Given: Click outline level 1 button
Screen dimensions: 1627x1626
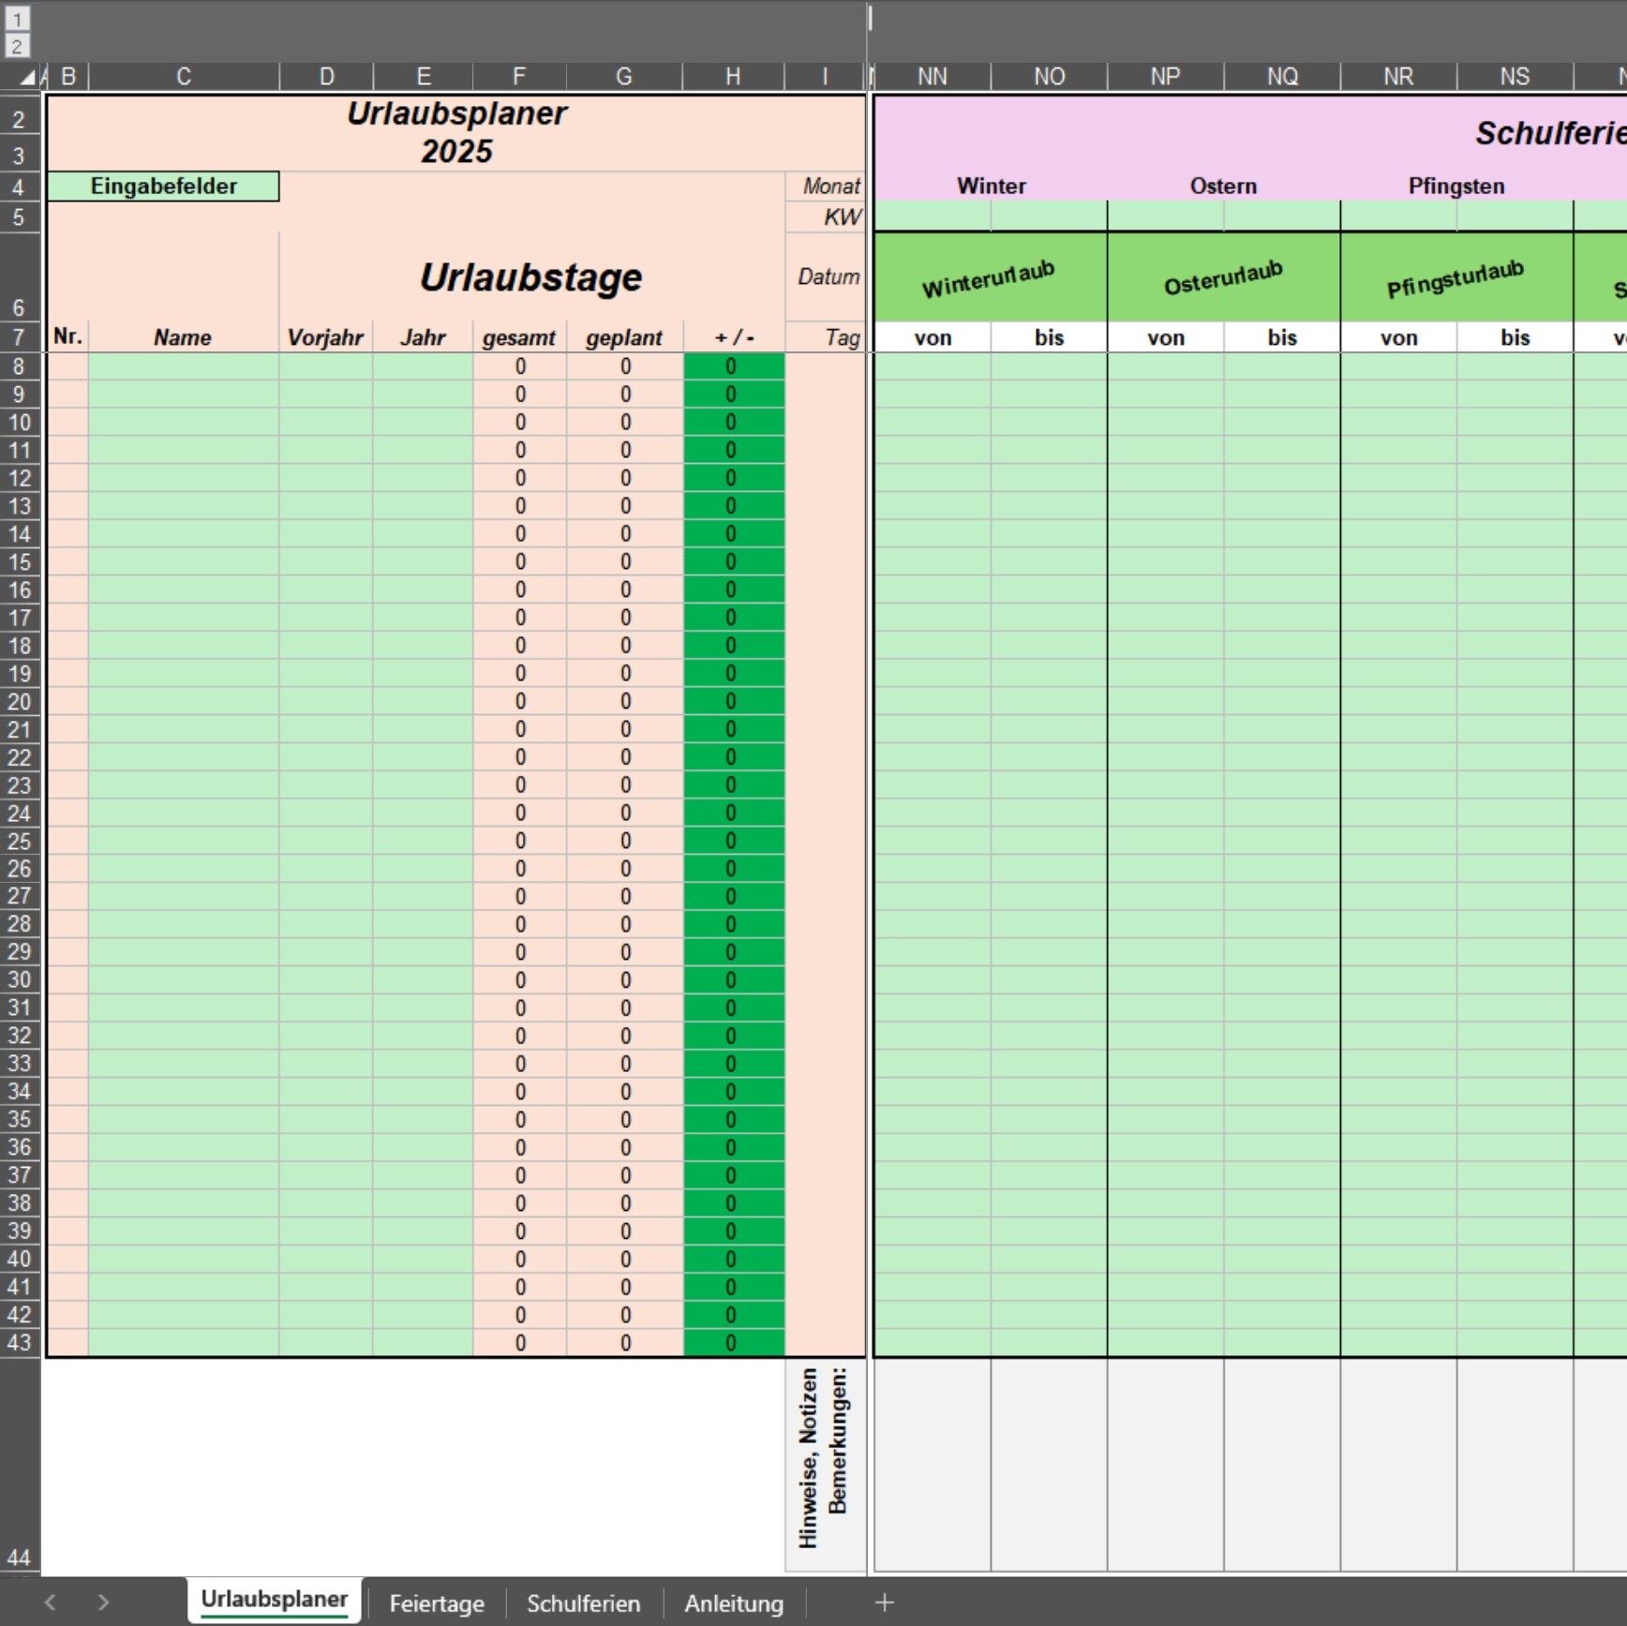Looking at the screenshot, I should pos(17,19).
